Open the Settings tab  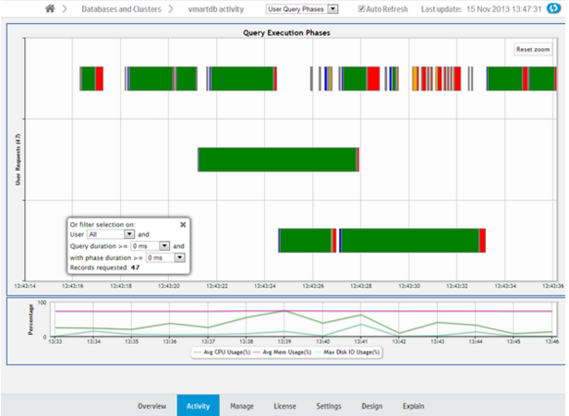328,406
